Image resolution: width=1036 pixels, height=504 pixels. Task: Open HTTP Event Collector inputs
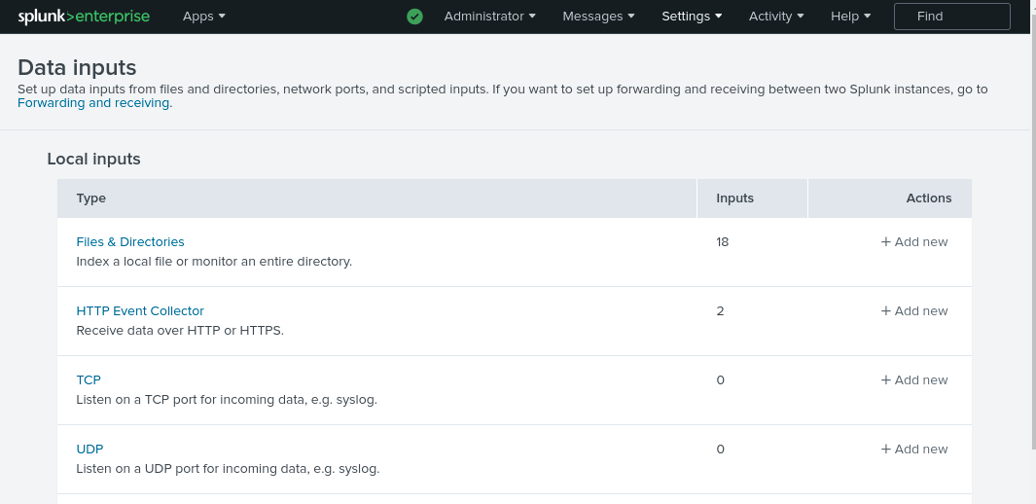140,310
